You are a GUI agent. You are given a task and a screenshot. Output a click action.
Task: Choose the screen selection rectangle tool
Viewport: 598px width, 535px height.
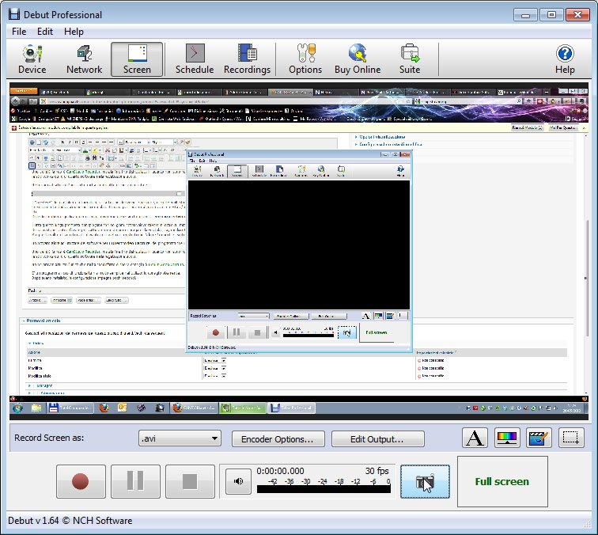[x=571, y=438]
